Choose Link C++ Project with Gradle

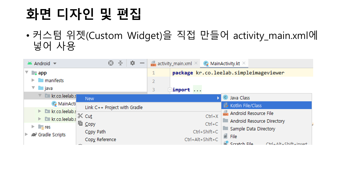pyautogui.click(x=114, y=107)
